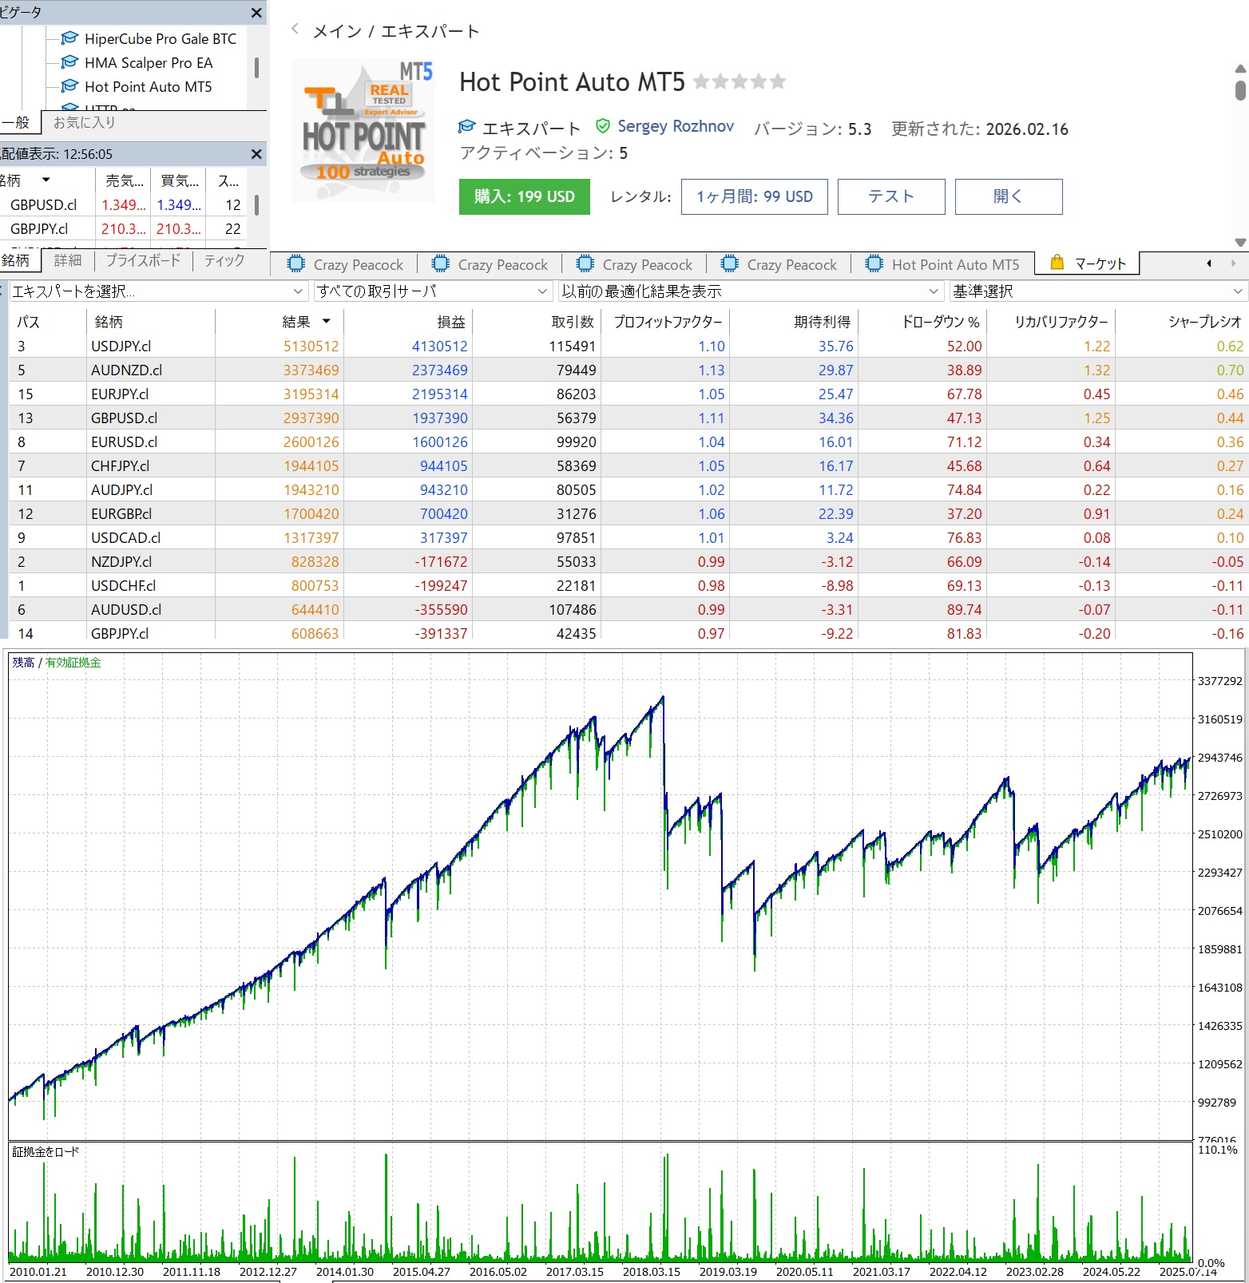
Task: Open the エキスパートを選択 dropdown
Action: coord(158,291)
